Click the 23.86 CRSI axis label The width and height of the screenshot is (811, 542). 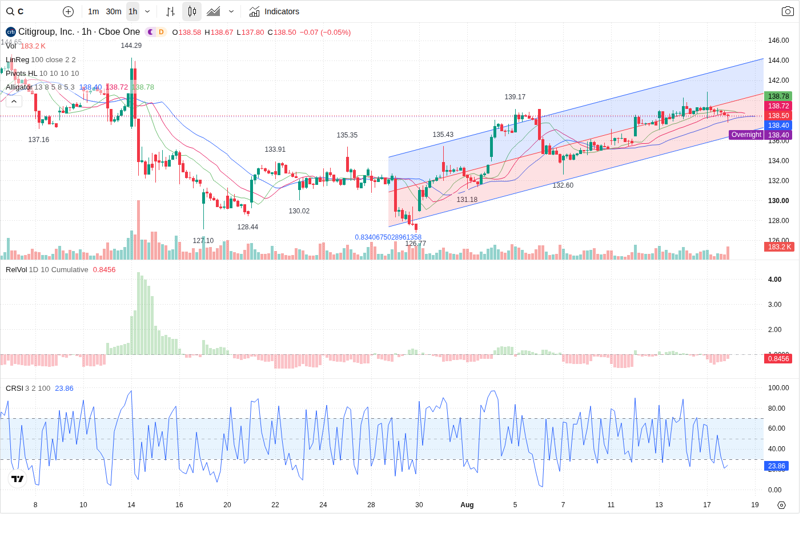coord(776,466)
